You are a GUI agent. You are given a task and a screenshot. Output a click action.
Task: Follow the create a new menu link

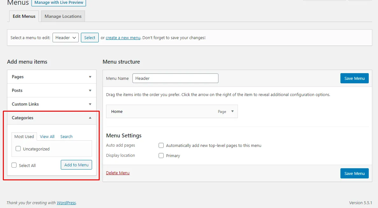pyautogui.click(x=123, y=38)
